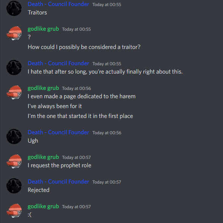
Task: Click the 'Today at 00:57' timestamp beside the Rejected message
Action: [107, 182]
